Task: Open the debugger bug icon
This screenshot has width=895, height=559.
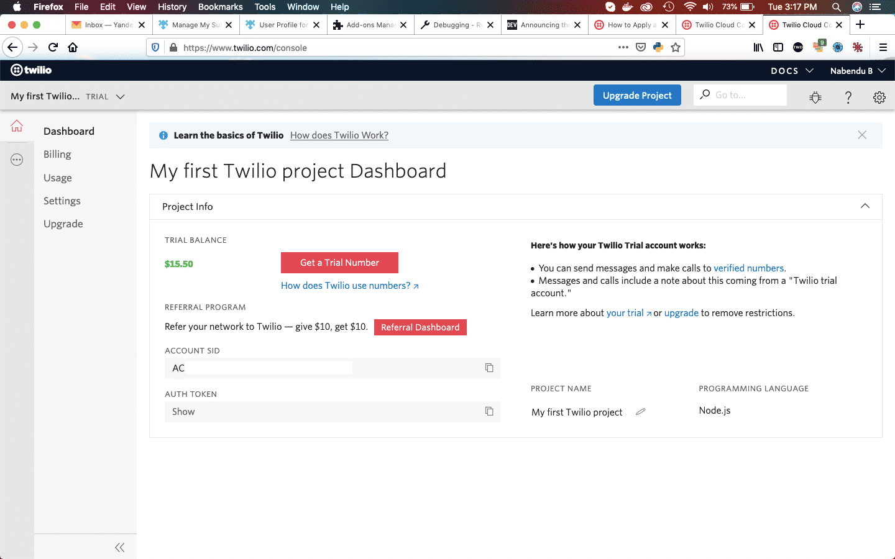Action: pos(815,98)
